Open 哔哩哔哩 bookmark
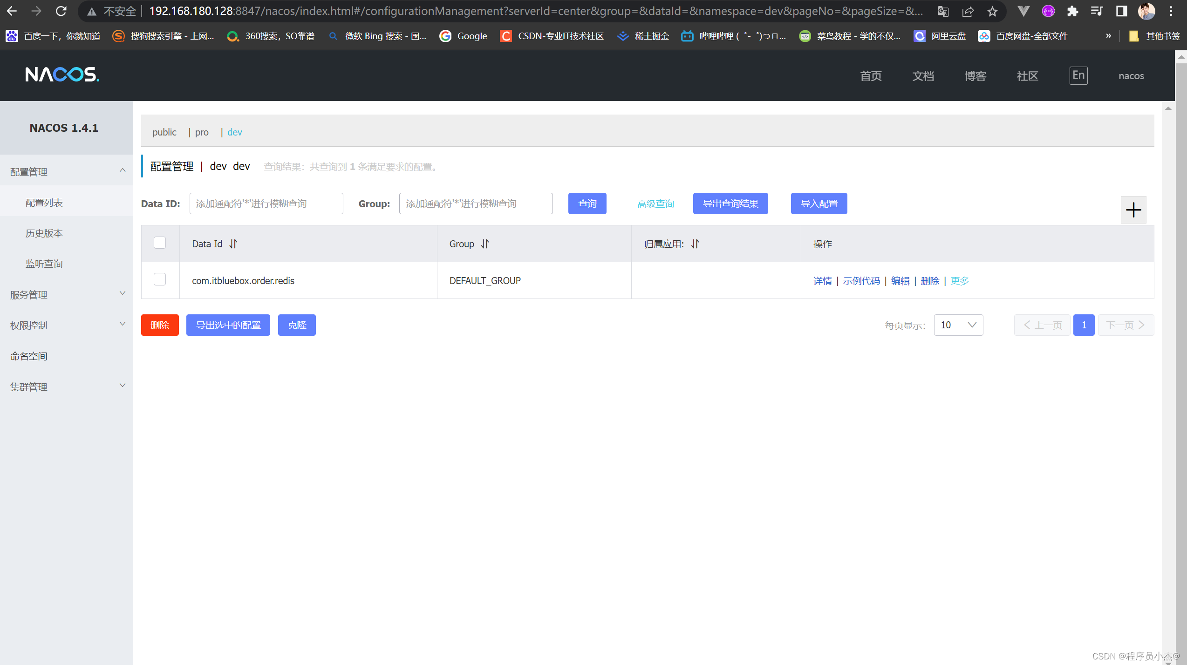The height and width of the screenshot is (665, 1187). tap(734, 36)
